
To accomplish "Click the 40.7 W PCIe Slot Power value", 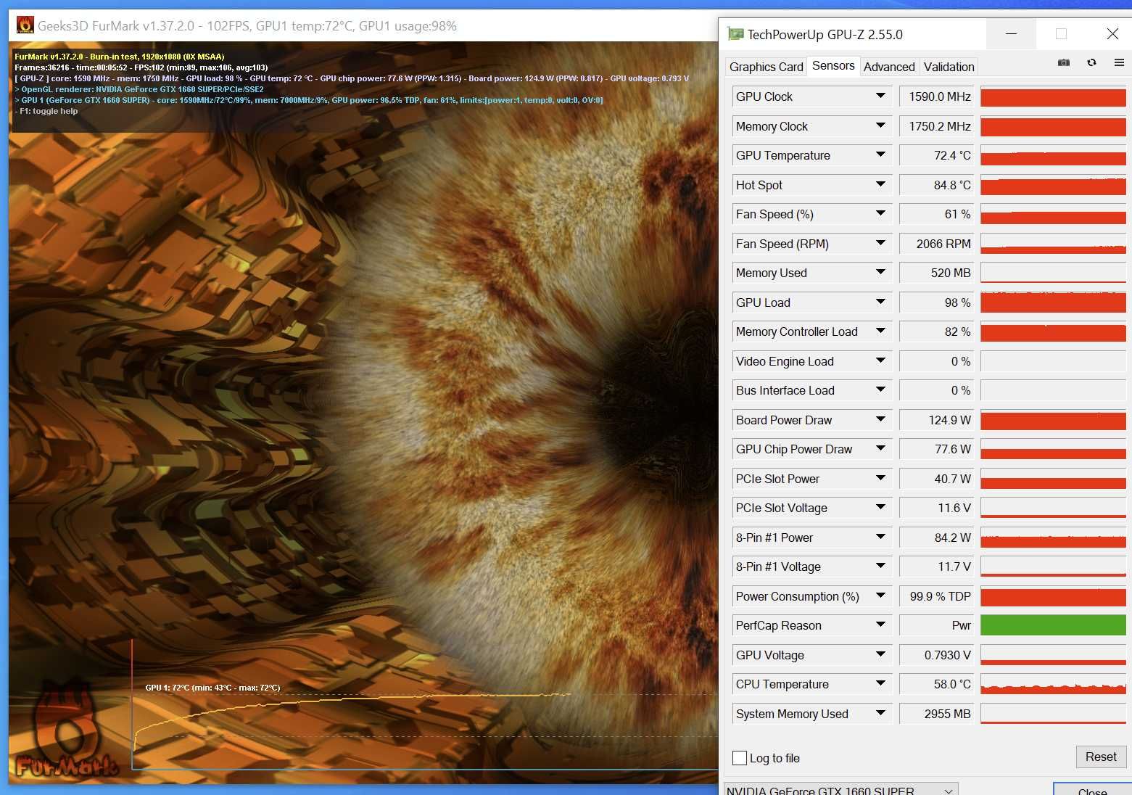I will (937, 479).
